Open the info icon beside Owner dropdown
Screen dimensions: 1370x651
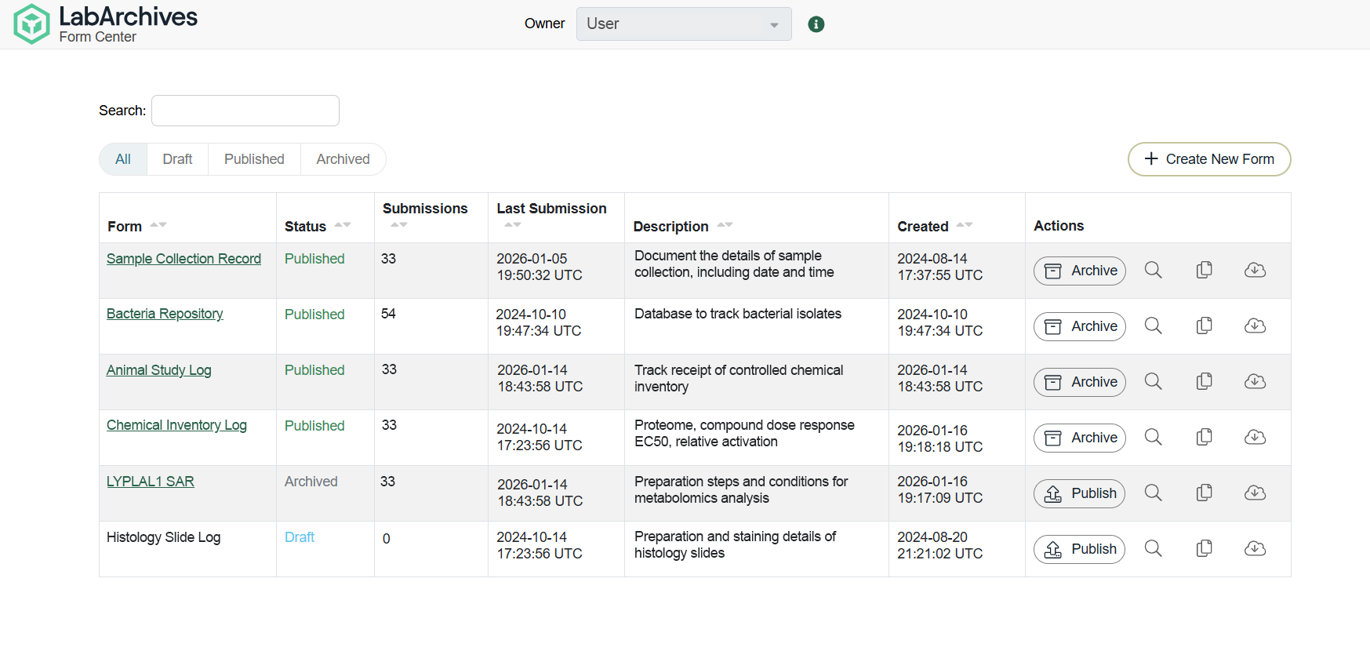816,24
